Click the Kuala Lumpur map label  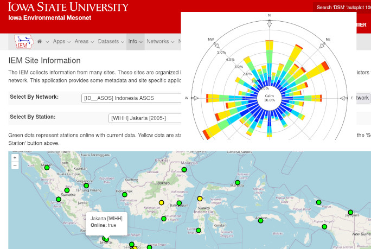[69, 174]
